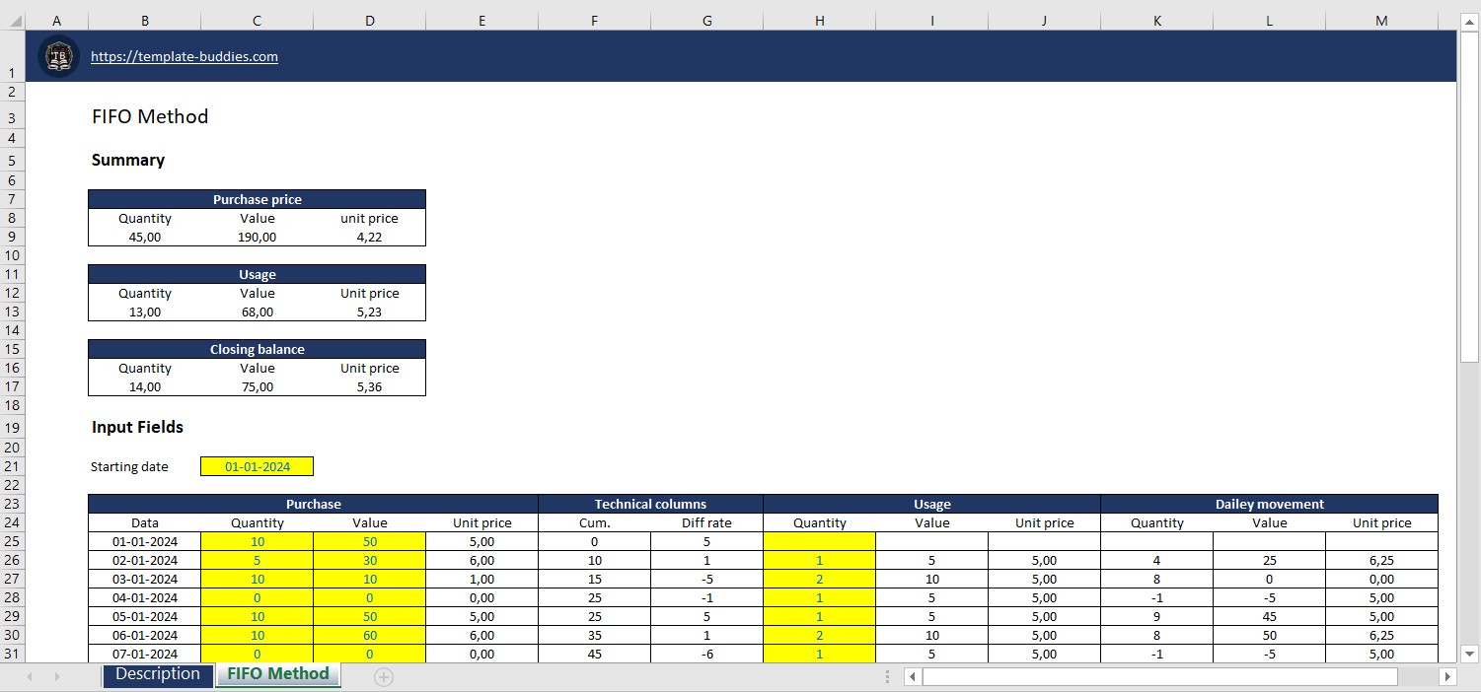Click the right sheet navigation arrow
The height and width of the screenshot is (692, 1481).
tap(55, 676)
